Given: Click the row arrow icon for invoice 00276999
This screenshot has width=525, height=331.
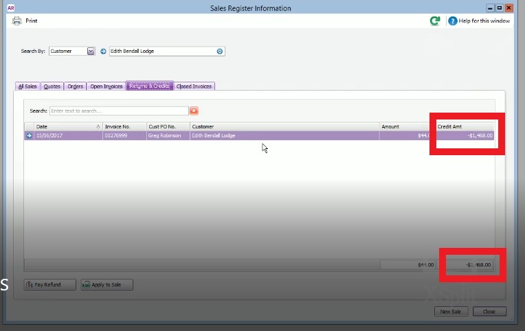Looking at the screenshot, I should [29, 135].
